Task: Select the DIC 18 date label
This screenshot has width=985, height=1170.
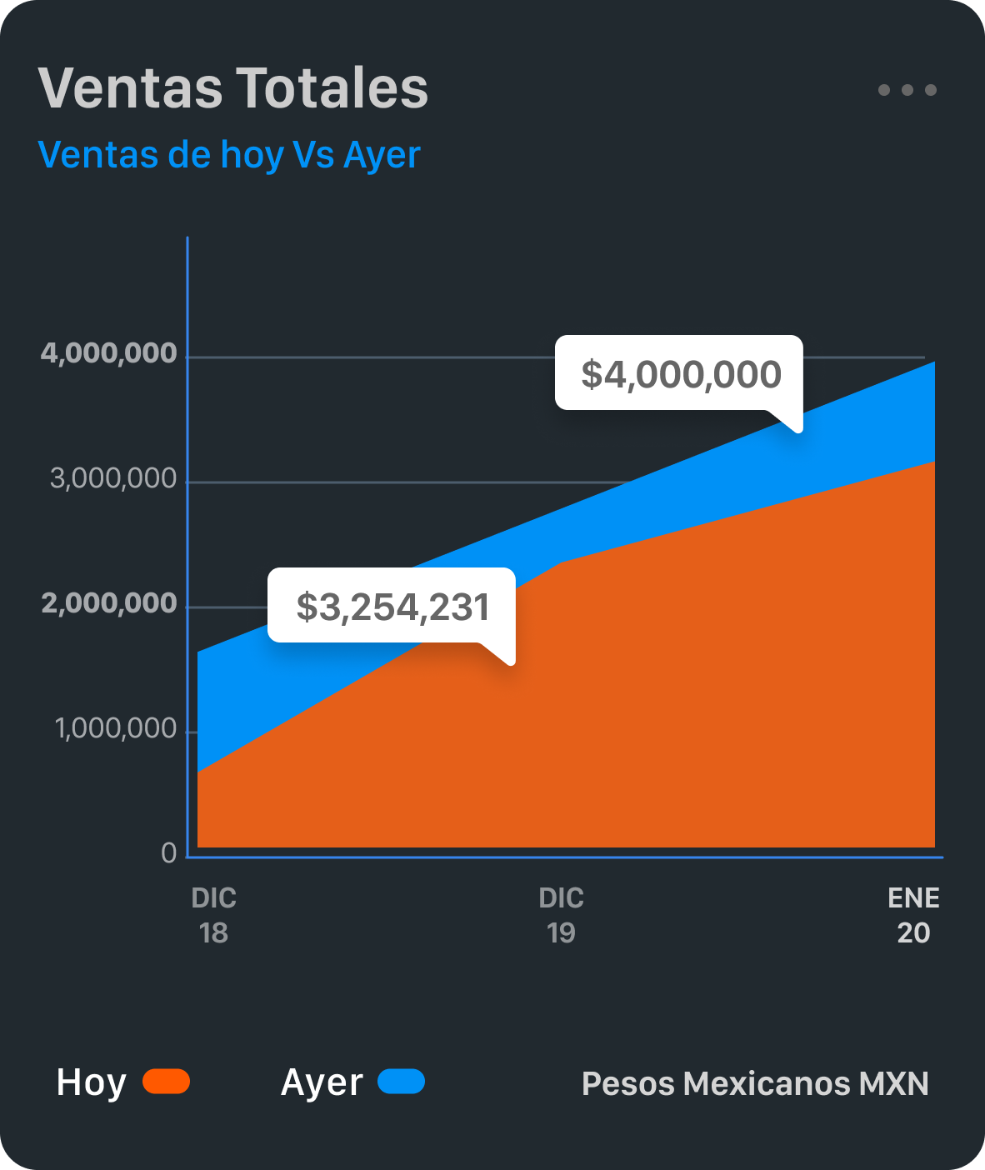Action: click(214, 915)
